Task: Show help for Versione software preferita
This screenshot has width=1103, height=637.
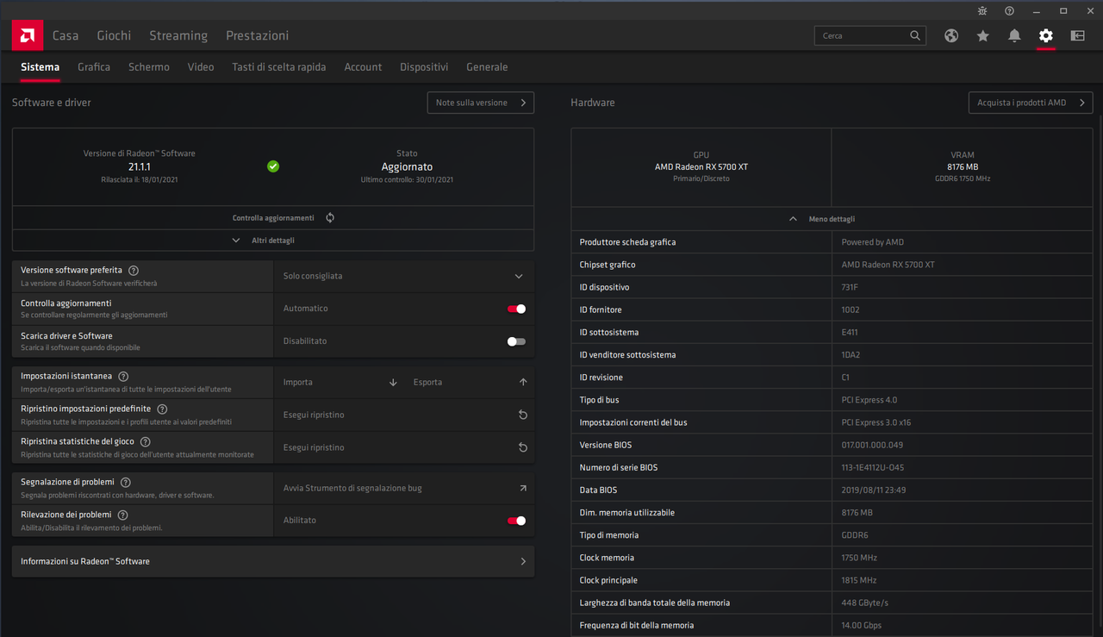Action: 134,271
